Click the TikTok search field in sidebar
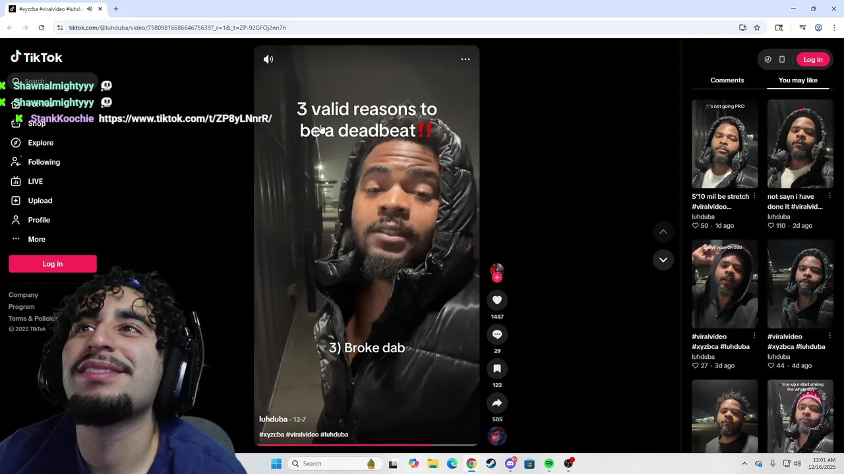 pyautogui.click(x=53, y=82)
